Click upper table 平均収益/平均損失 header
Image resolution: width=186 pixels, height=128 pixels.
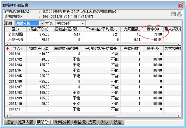pyautogui.click(x=101, y=29)
